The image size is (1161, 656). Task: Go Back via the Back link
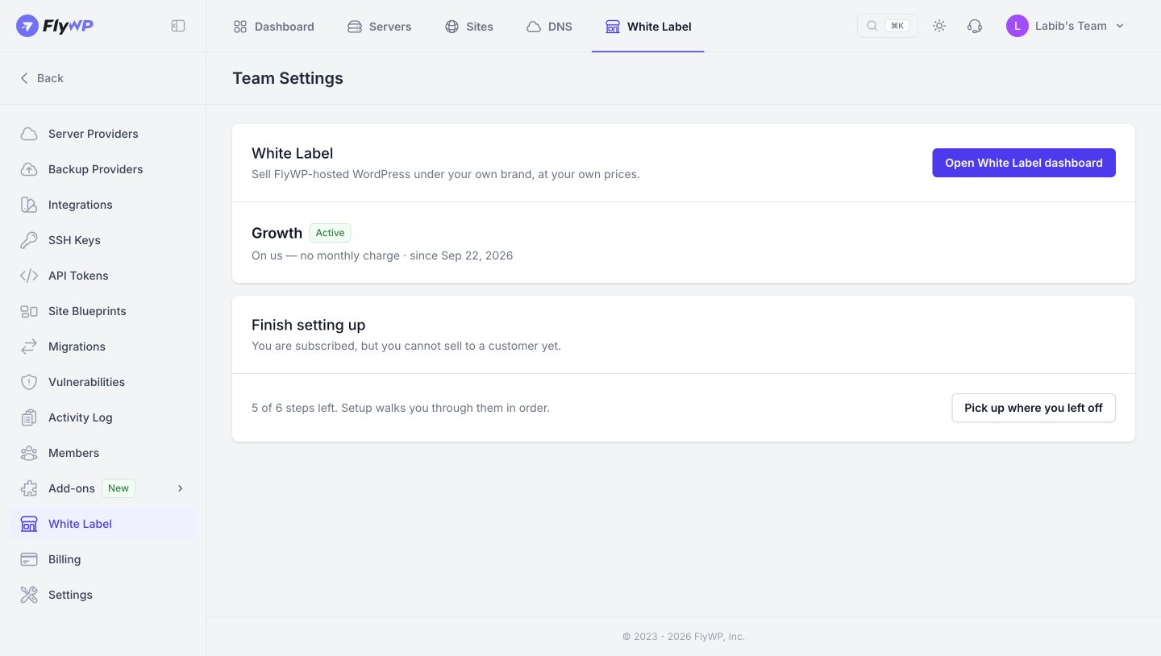pyautogui.click(x=41, y=78)
